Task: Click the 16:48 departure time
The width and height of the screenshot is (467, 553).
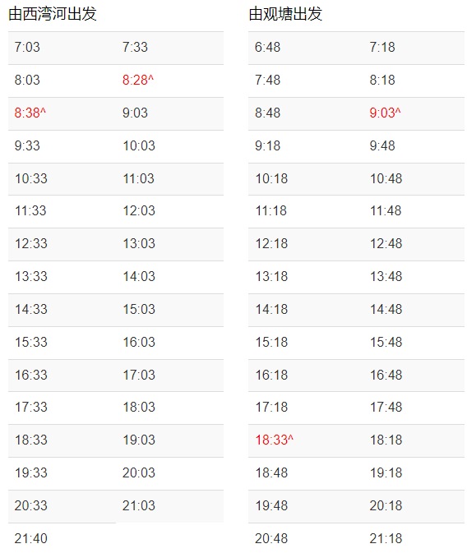Action: click(x=386, y=375)
